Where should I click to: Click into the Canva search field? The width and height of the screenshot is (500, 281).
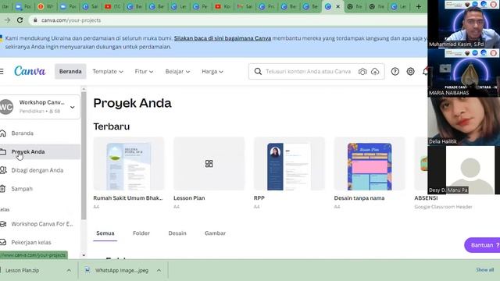pyautogui.click(x=308, y=71)
